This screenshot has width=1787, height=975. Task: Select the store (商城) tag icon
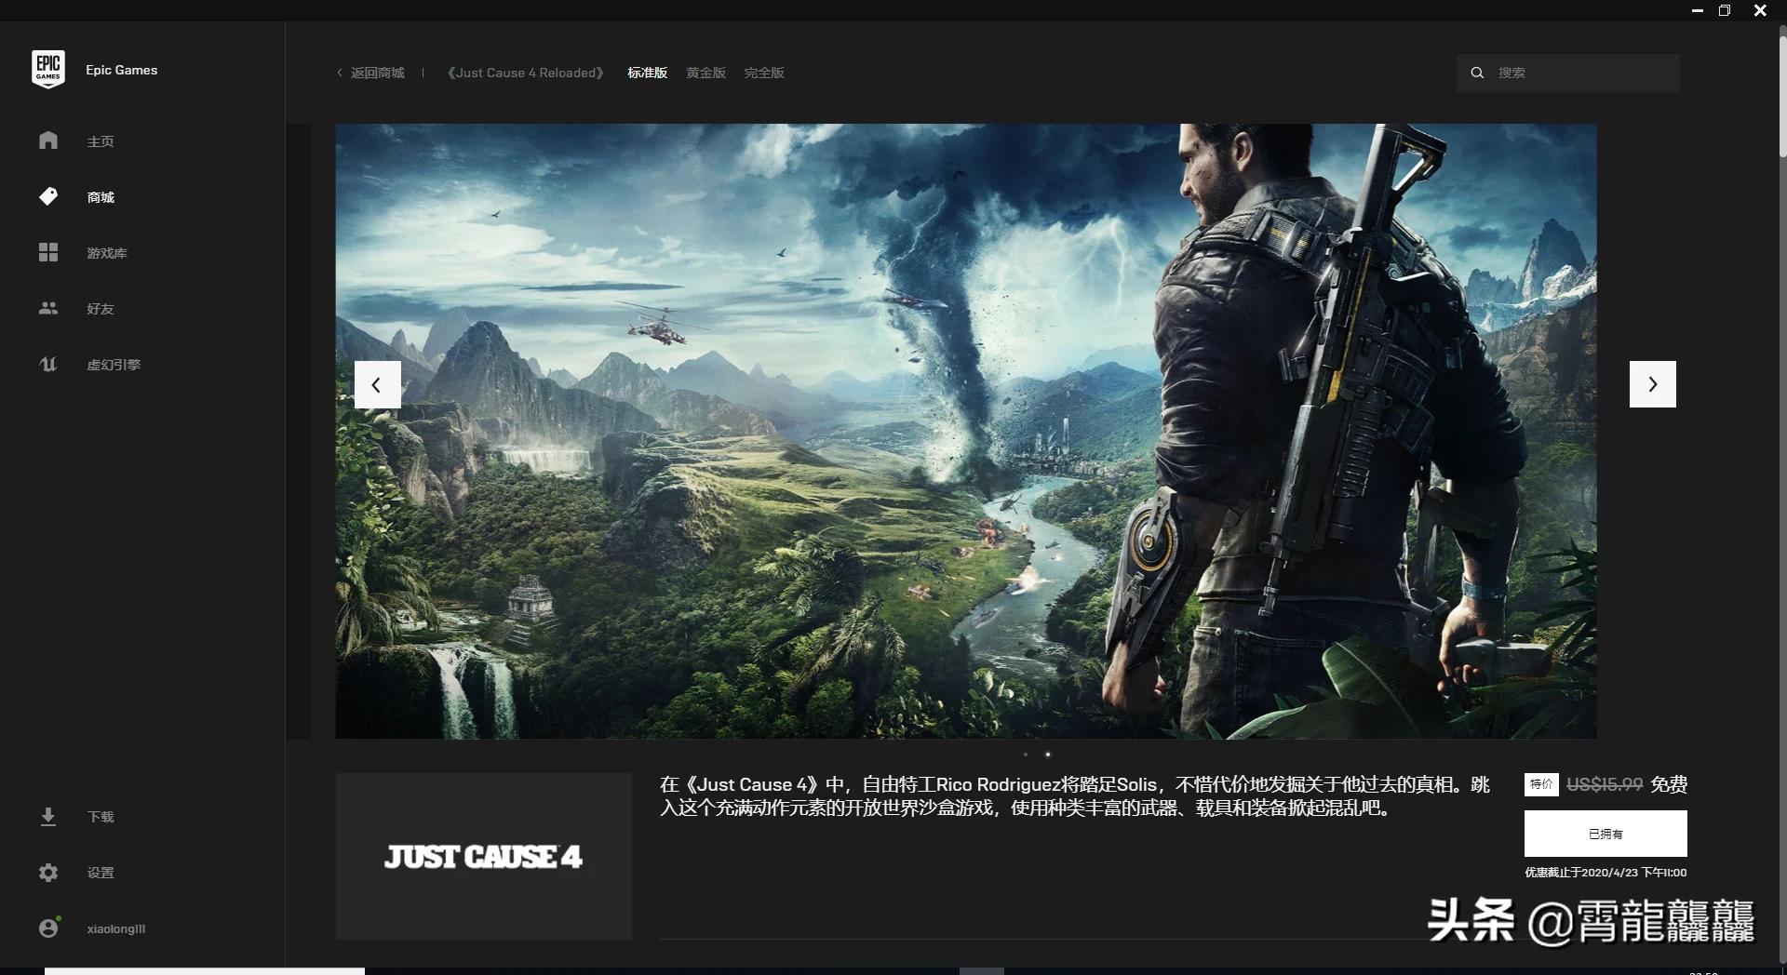(48, 196)
